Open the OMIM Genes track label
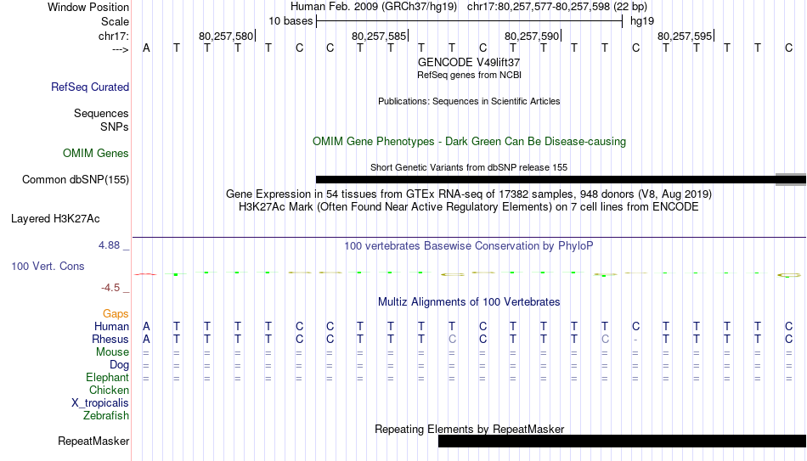 tap(96, 154)
